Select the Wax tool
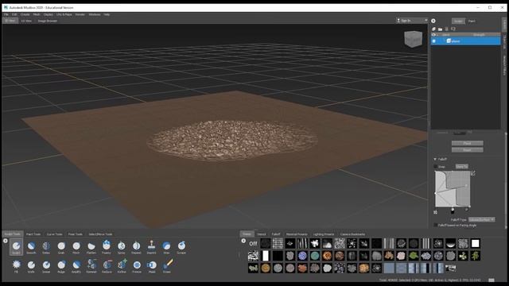509x286 pixels. coord(166,247)
